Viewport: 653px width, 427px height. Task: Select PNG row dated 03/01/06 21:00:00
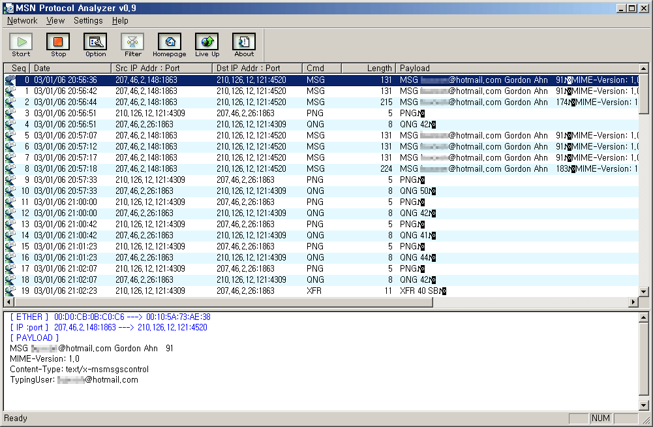pyautogui.click(x=322, y=202)
